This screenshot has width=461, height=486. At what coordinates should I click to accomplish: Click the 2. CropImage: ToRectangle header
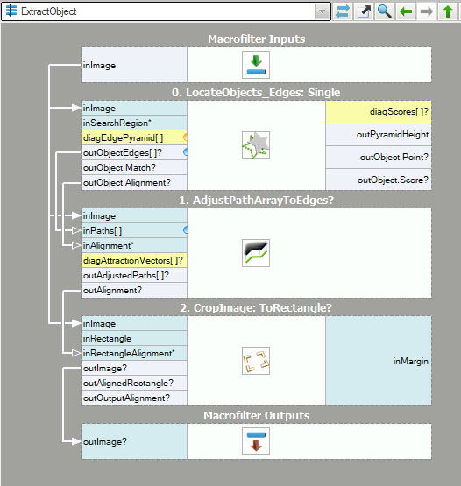[256, 307]
